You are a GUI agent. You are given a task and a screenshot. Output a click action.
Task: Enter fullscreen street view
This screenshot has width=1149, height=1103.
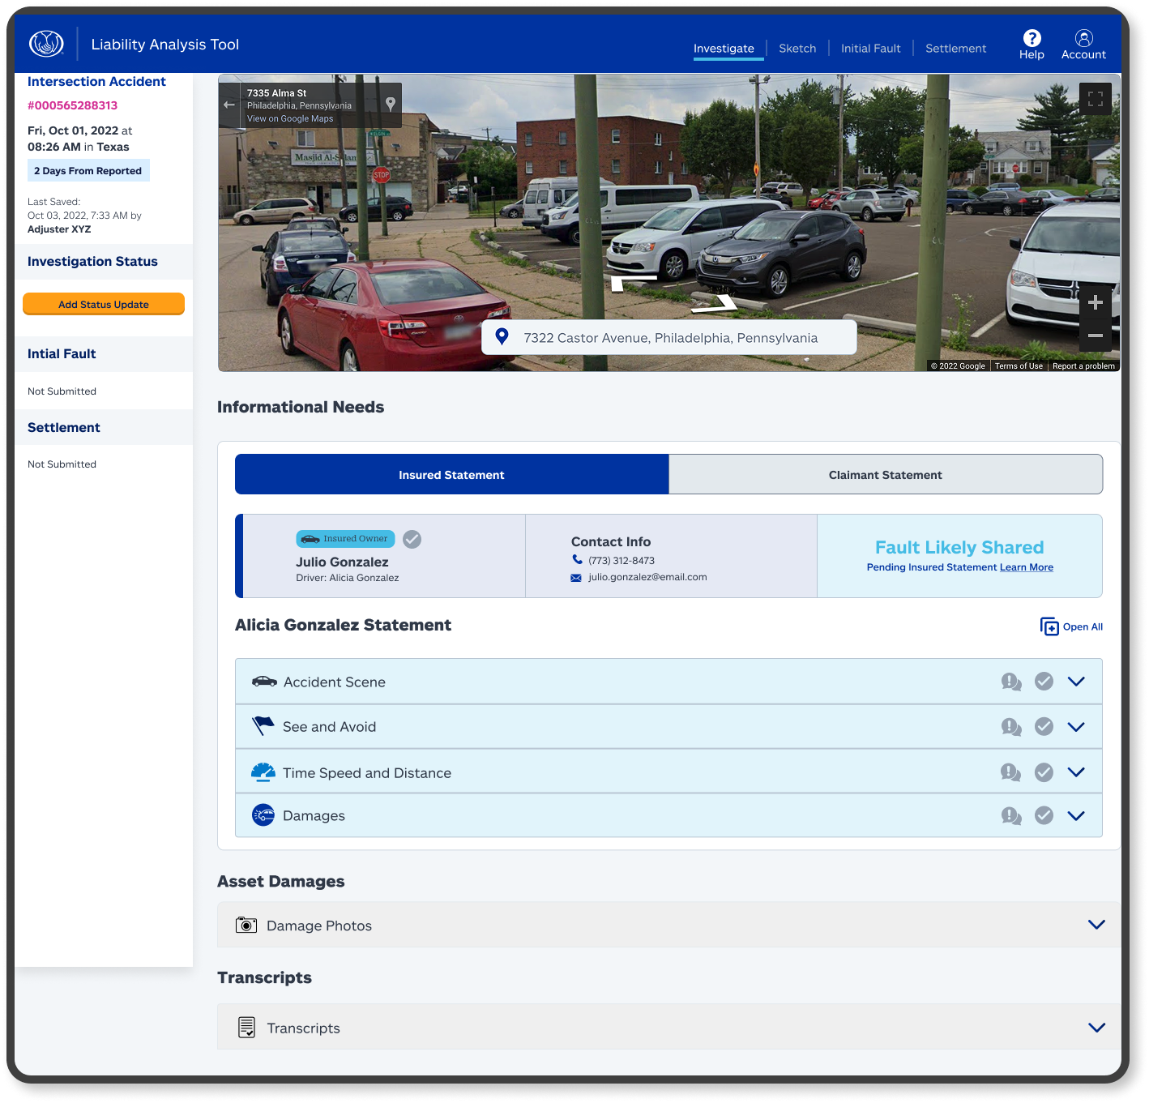[1096, 99]
